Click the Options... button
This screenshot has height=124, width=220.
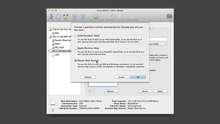click(111, 91)
